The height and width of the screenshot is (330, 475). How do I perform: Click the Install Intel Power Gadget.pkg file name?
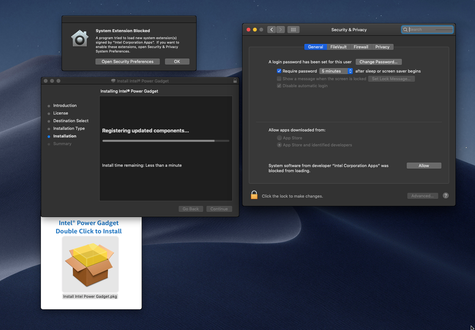(90, 297)
